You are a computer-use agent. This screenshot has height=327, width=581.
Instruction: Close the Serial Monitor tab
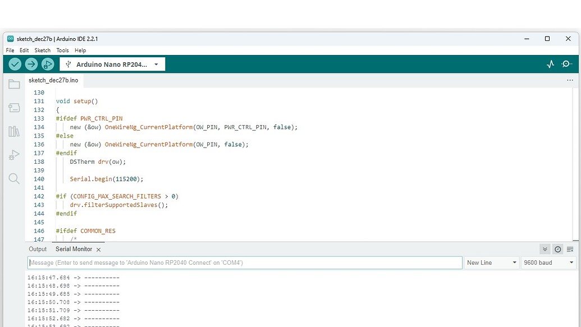pyautogui.click(x=98, y=249)
